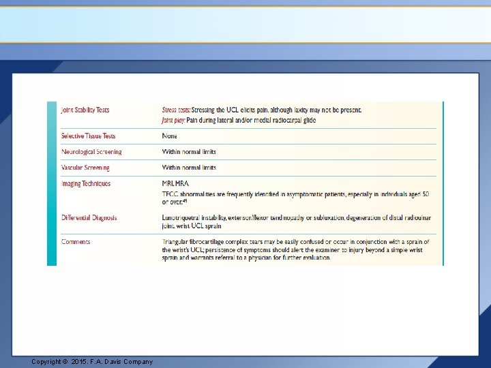Click the 'Stress tests' line about UCL pain

[262, 110]
